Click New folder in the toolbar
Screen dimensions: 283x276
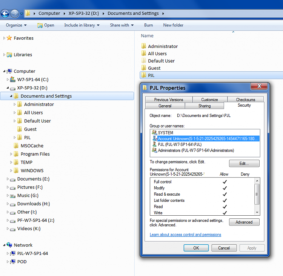173,25
